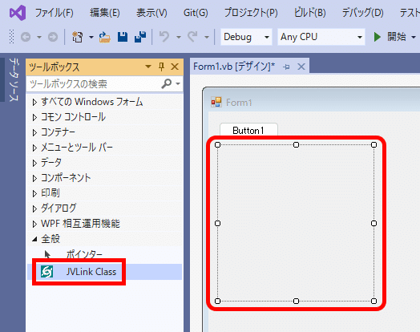The image size is (420, 332).
Task: Expand the コンポーネント category
Action: [x=34, y=178]
